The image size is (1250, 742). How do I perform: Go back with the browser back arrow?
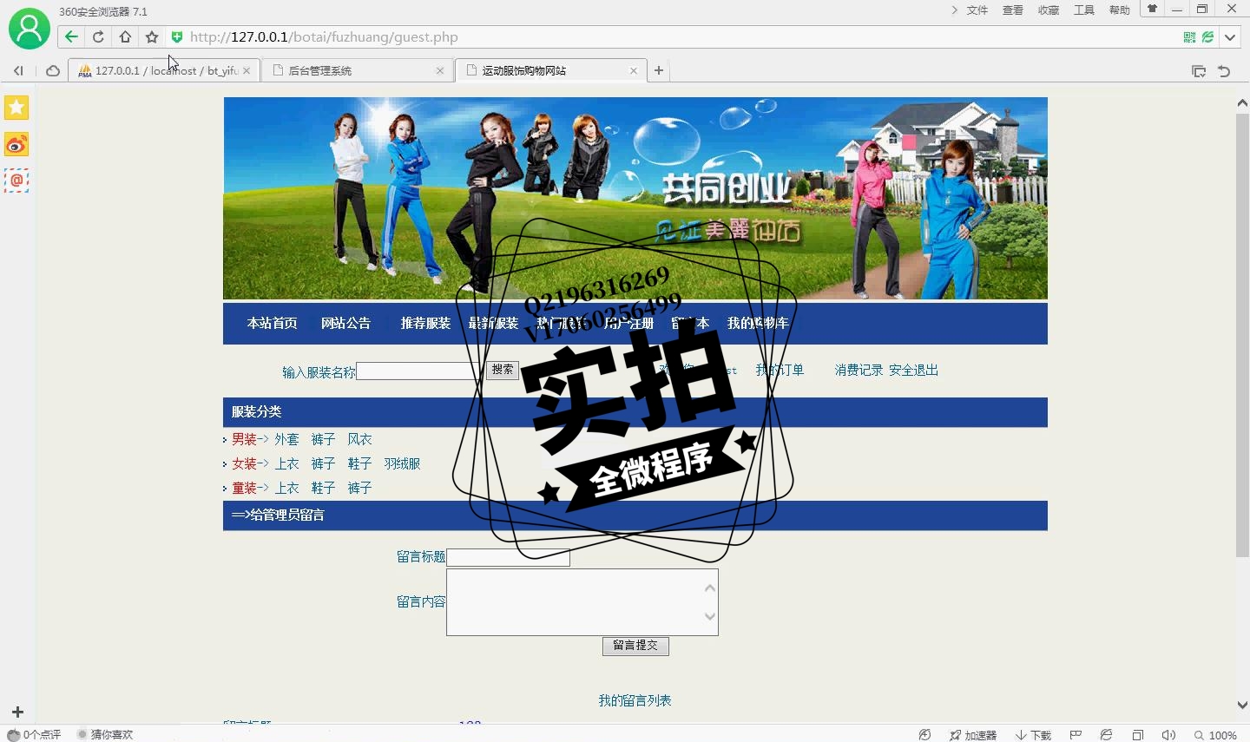71,36
